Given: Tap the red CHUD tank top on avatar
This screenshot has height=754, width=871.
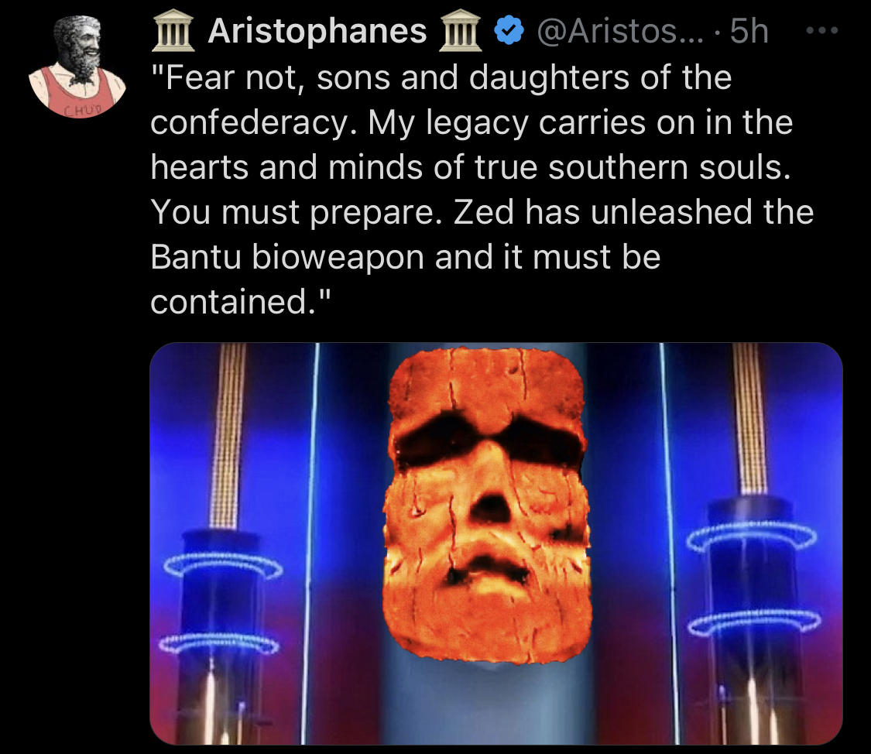Looking at the screenshot, I should (79, 93).
